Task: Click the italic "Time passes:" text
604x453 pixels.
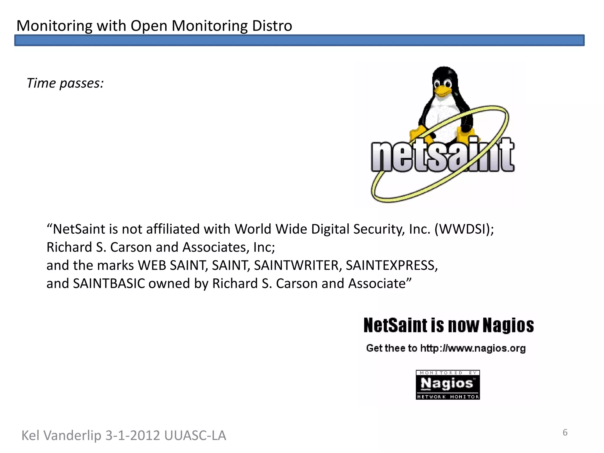Action: (65, 83)
